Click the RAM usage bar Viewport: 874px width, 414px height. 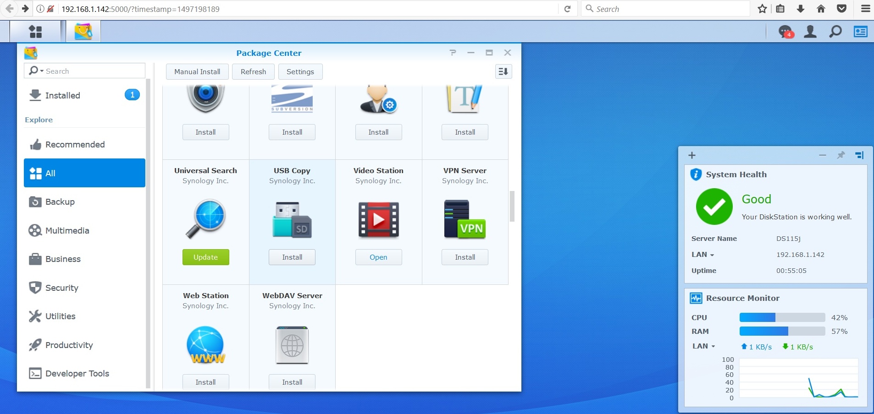[x=782, y=331]
